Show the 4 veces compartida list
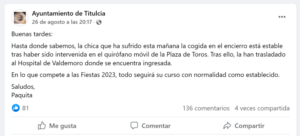 (x=262, y=108)
